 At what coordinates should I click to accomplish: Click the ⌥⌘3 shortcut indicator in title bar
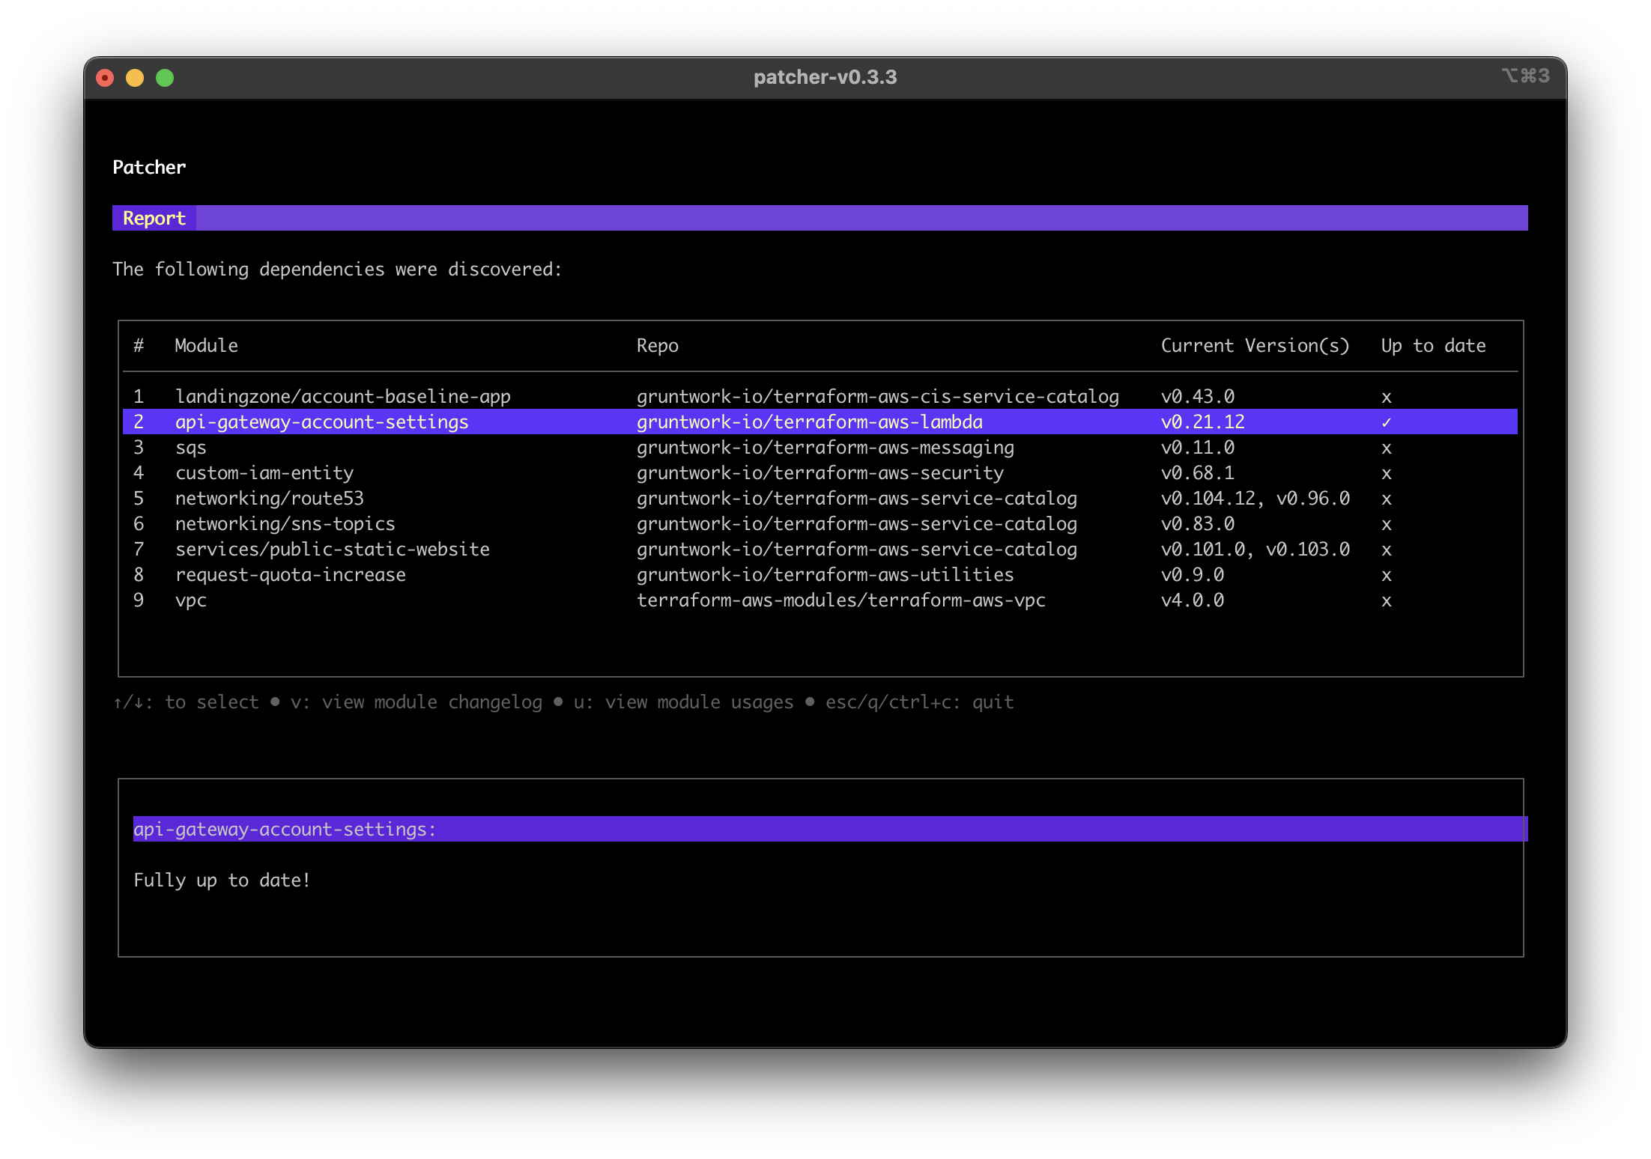pyautogui.click(x=1525, y=76)
